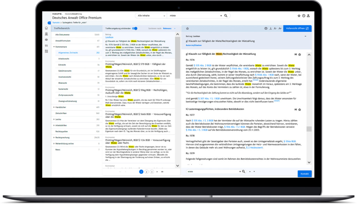357x204 pixels.
Task: Focus the in-document search field
Action: pos(212,172)
